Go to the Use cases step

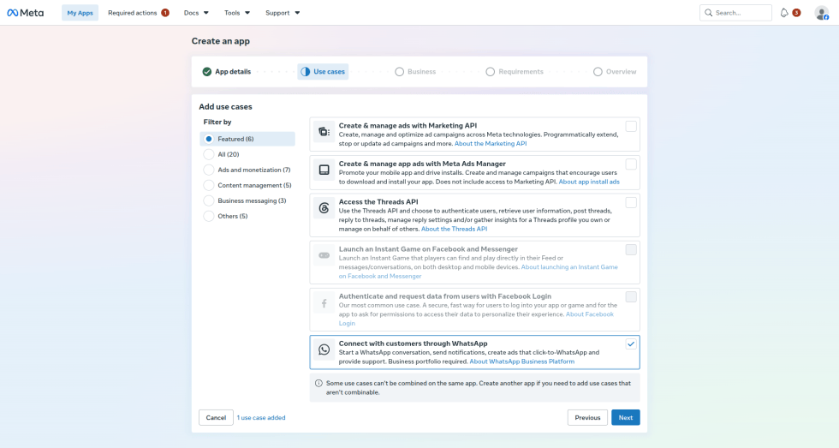tap(323, 72)
